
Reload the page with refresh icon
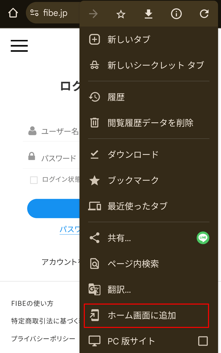click(204, 14)
